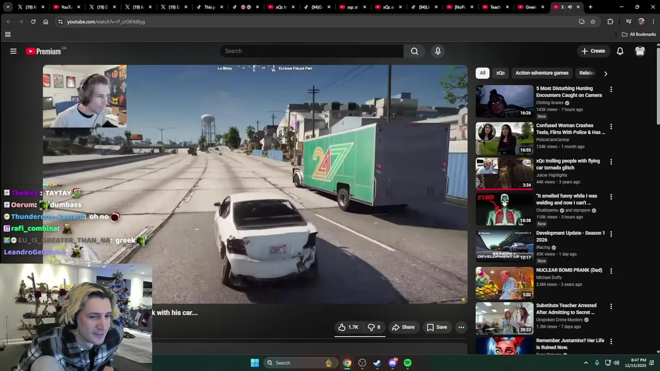
Task: Open the Juicer Highlights channel link
Action: tap(552, 175)
